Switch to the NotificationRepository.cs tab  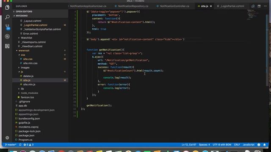coord(131,6)
